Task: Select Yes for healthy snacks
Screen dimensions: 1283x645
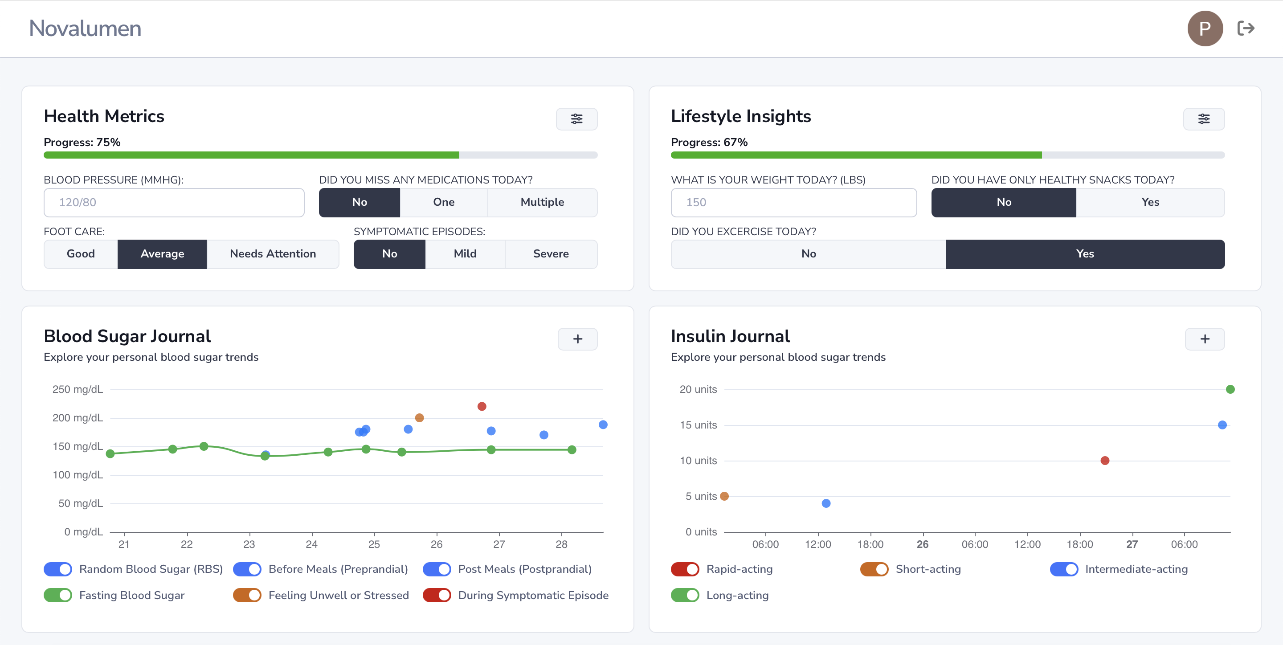Action: (1149, 202)
